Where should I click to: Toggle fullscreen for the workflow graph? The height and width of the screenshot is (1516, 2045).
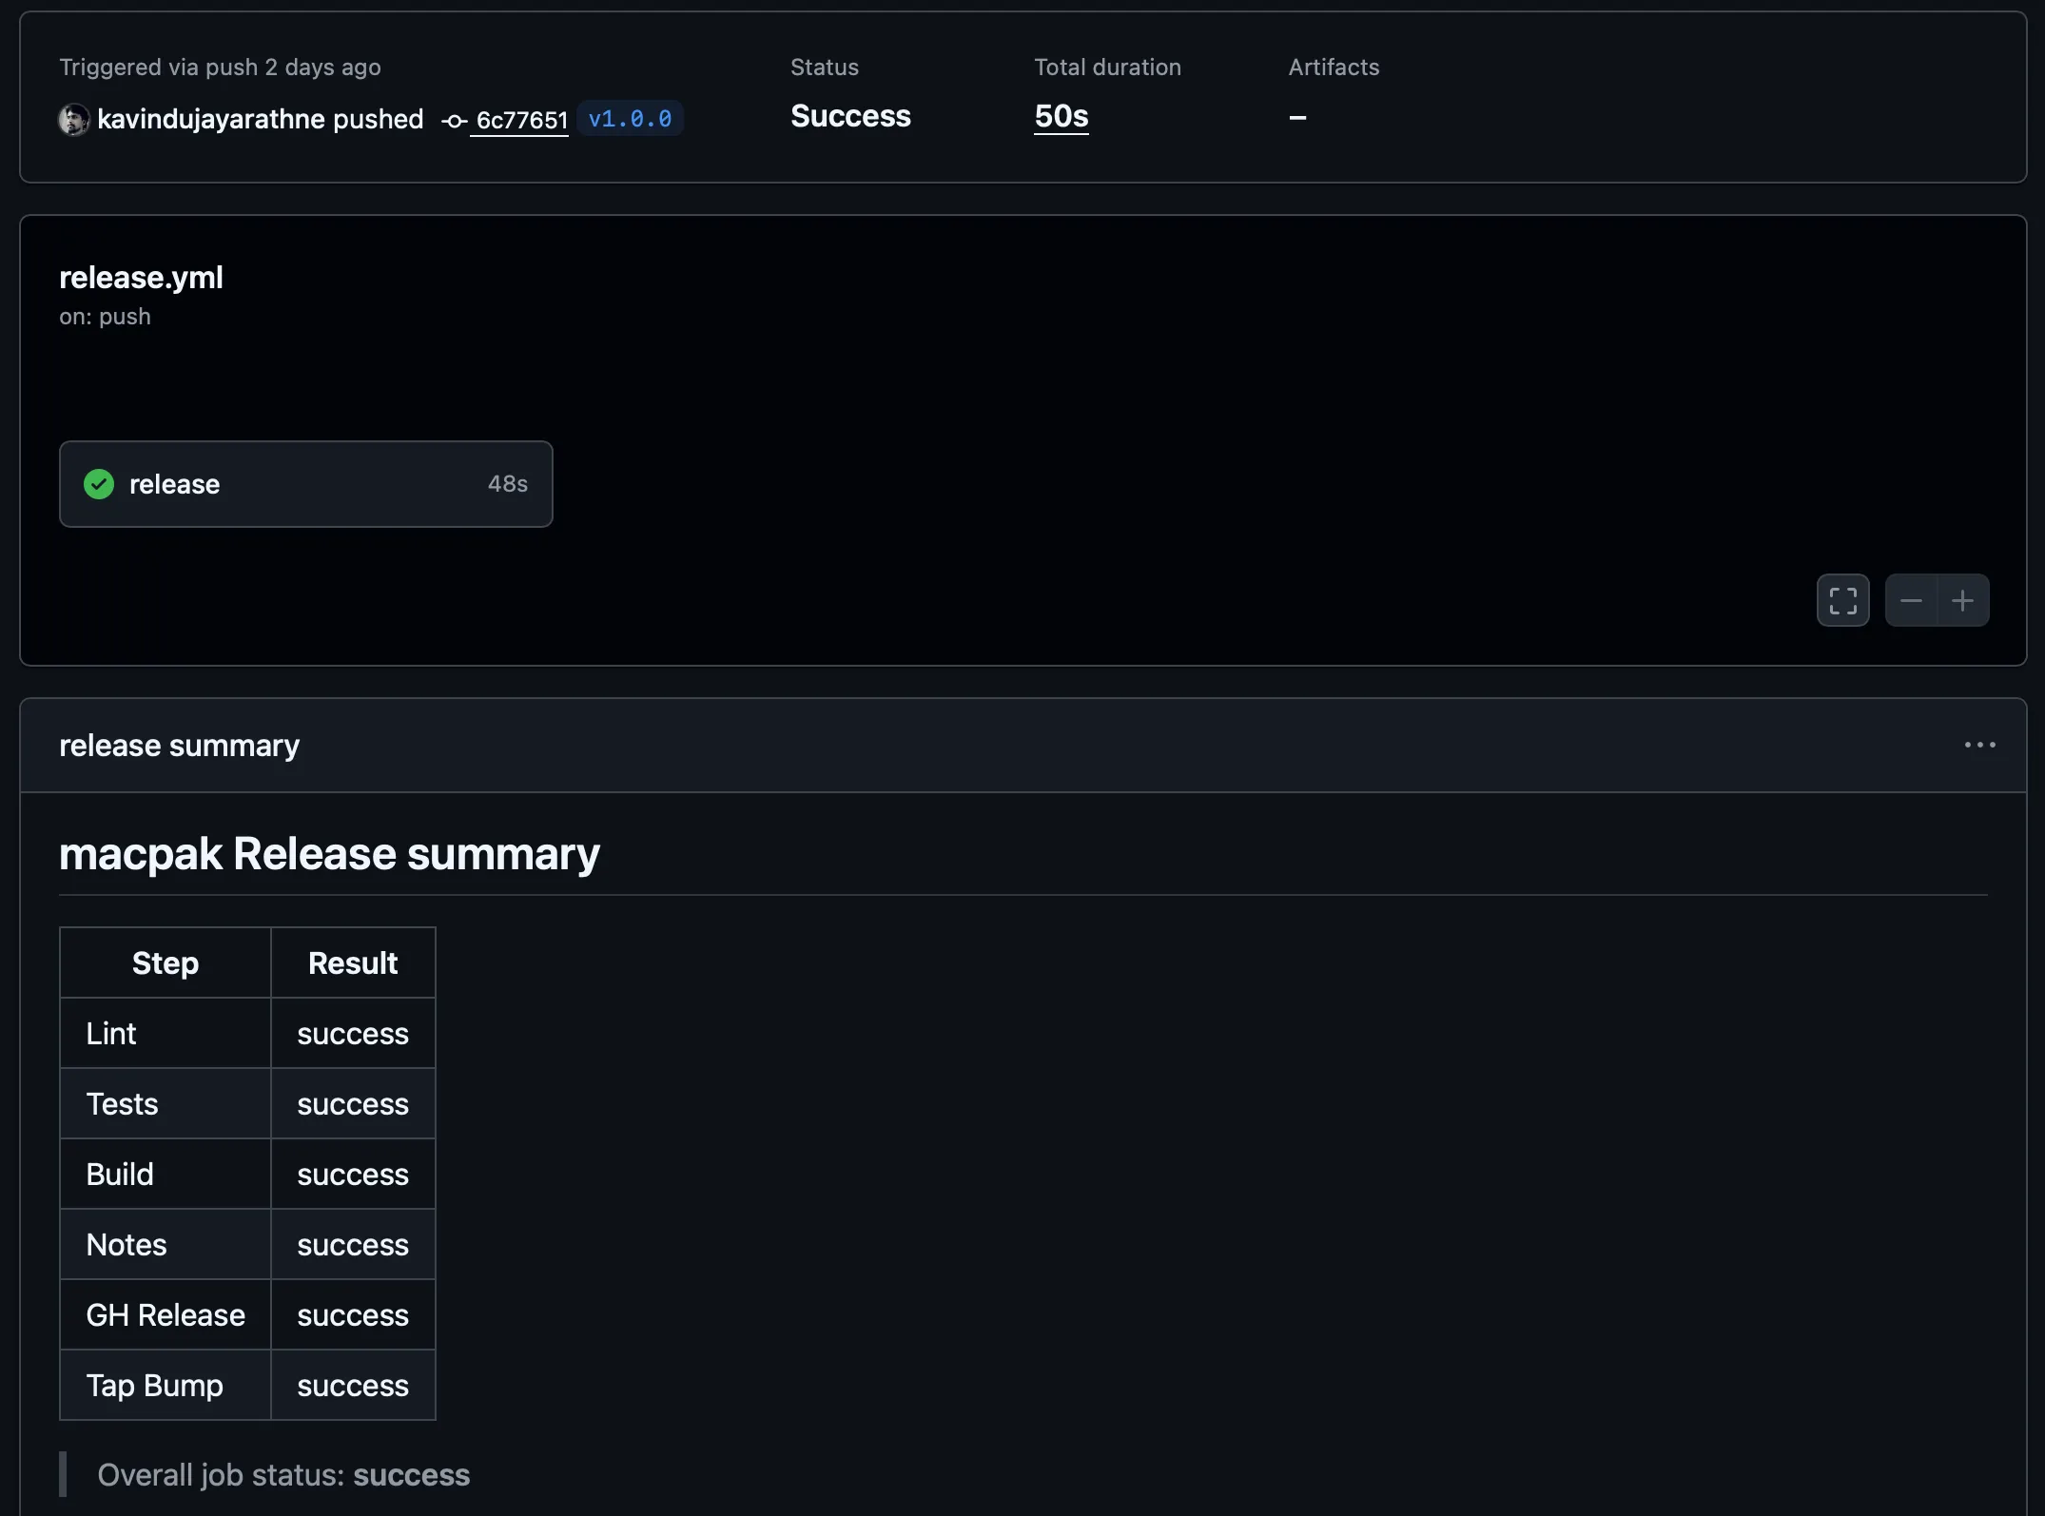[1842, 600]
